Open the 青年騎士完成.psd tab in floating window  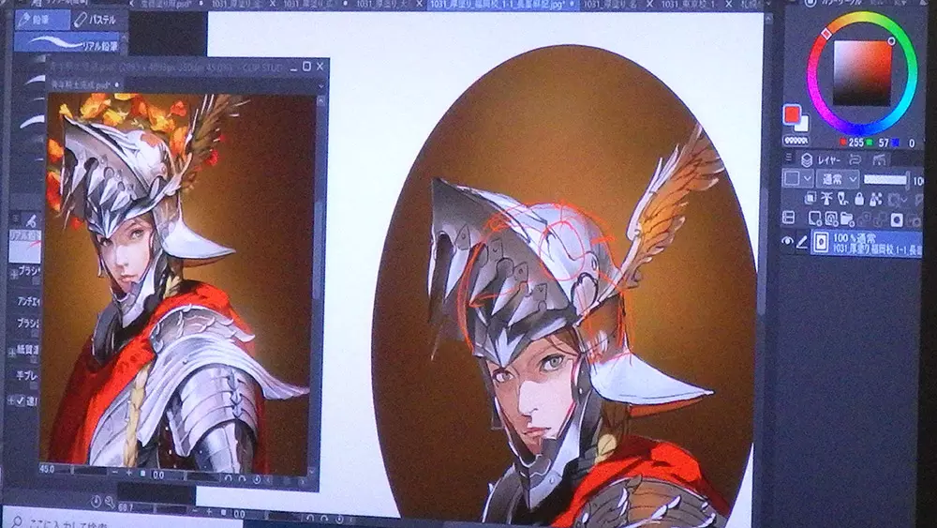85,85
